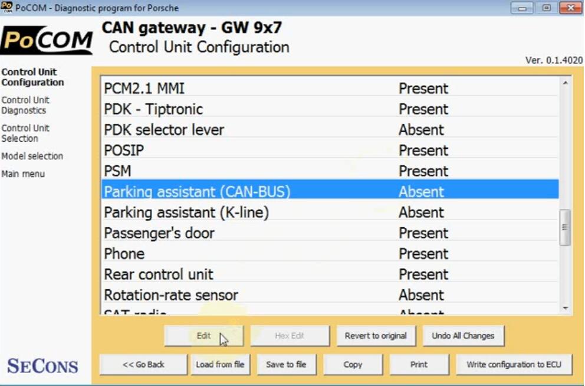
Task: Select the Phone row
Action: (330, 254)
